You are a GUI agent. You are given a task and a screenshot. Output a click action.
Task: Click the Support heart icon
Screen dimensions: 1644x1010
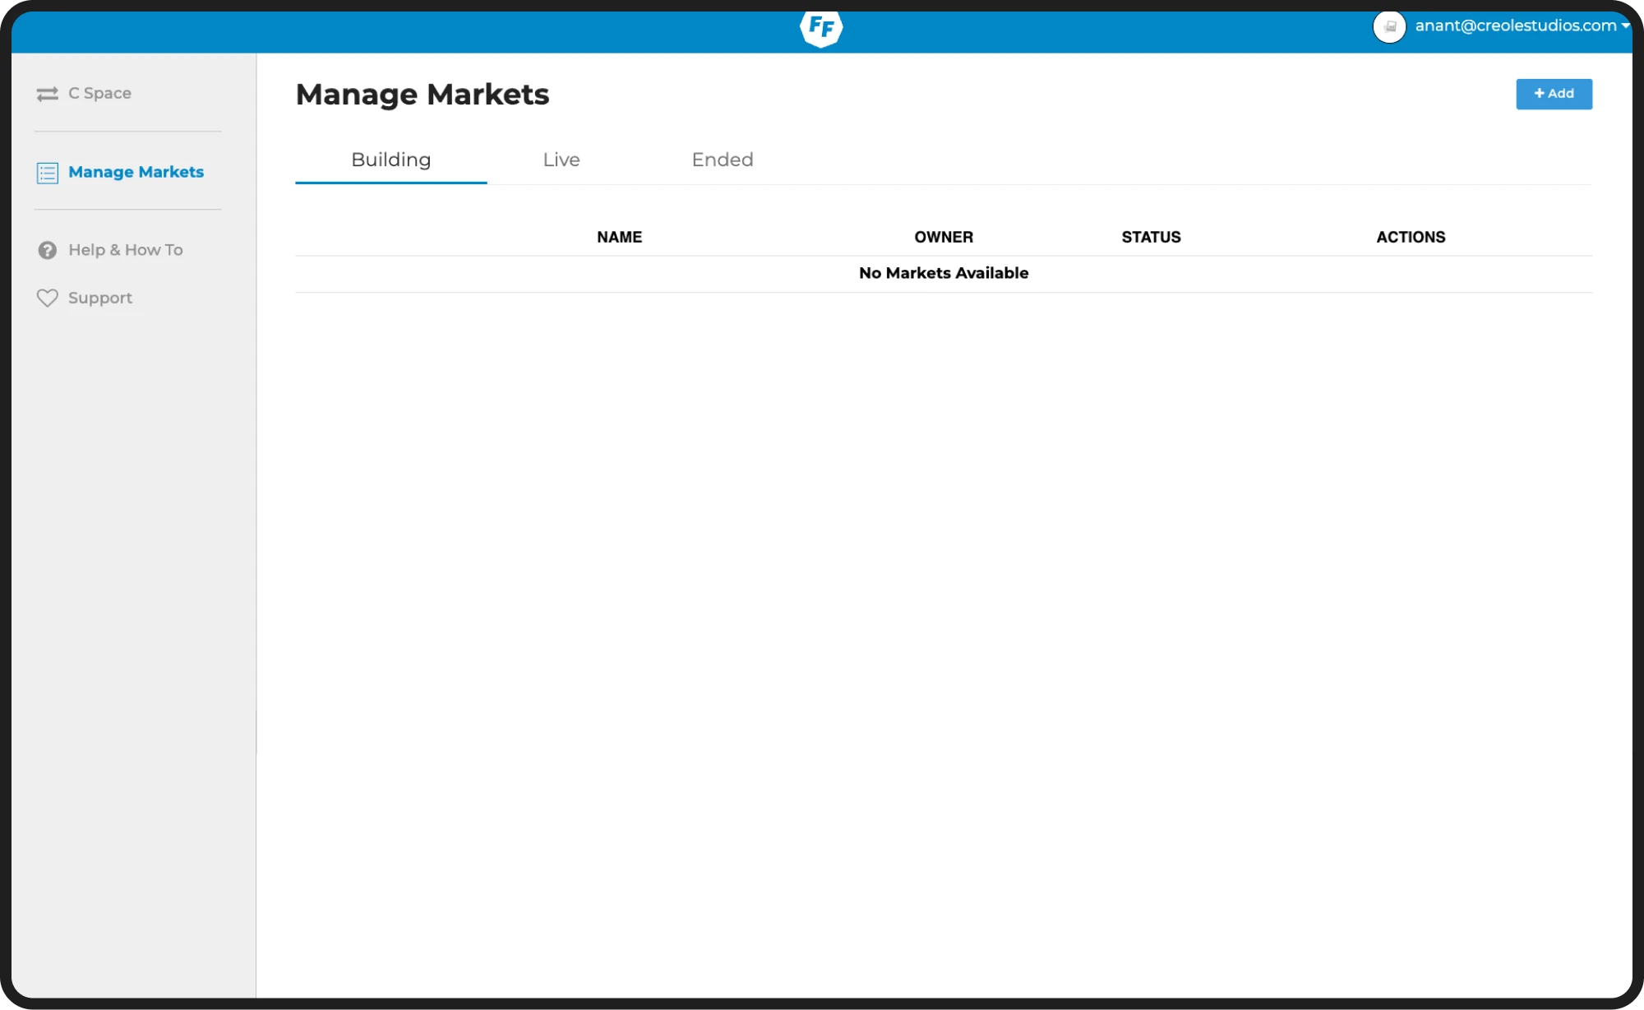[x=48, y=298]
